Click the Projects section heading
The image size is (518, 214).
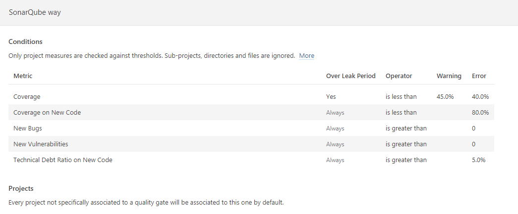[x=21, y=189]
